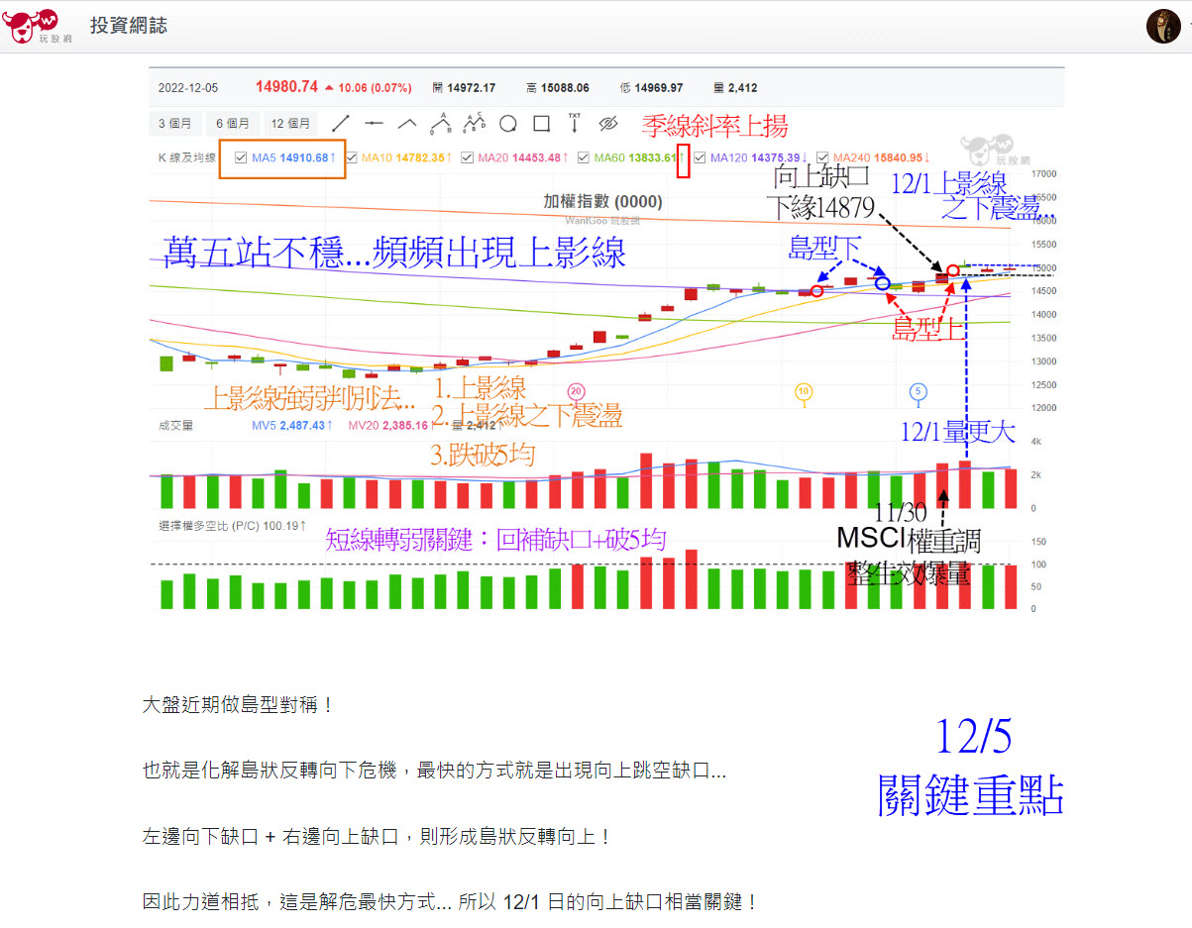The width and height of the screenshot is (1192, 928).
Task: Disable the MA60 moving average
Action: pos(585,158)
